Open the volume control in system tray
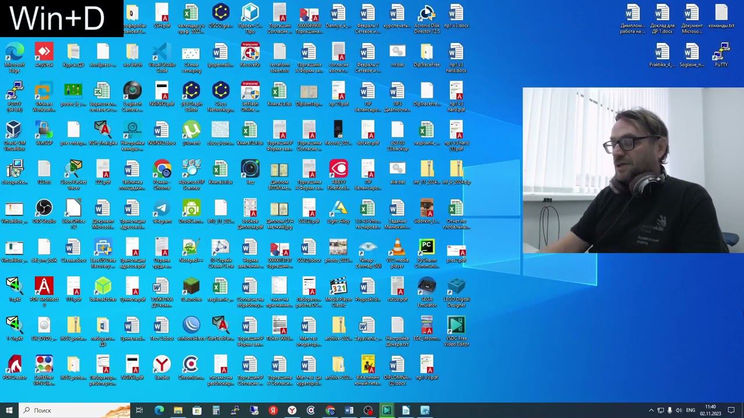The image size is (744, 418). tap(678, 410)
